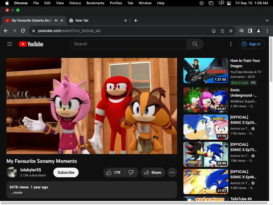View site information lock icon
This screenshot has height=205, width=273.
[34, 31]
